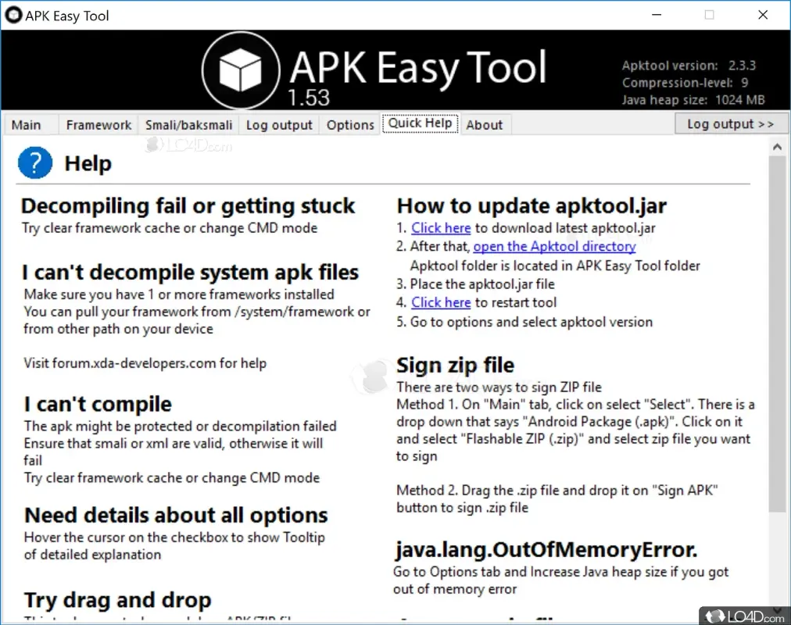Click the 'Try drag and drop' heading

(x=117, y=600)
